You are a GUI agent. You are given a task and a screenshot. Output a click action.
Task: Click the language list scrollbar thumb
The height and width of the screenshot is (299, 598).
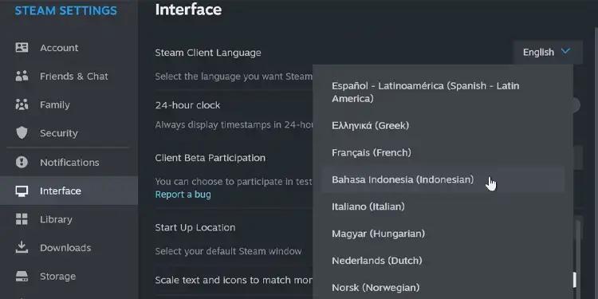[575, 280]
